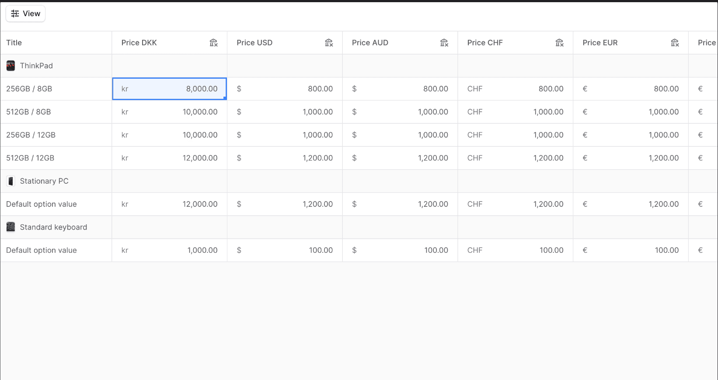Edit USD price for 256GB / 8GB
This screenshot has height=380, width=718.
285,89
